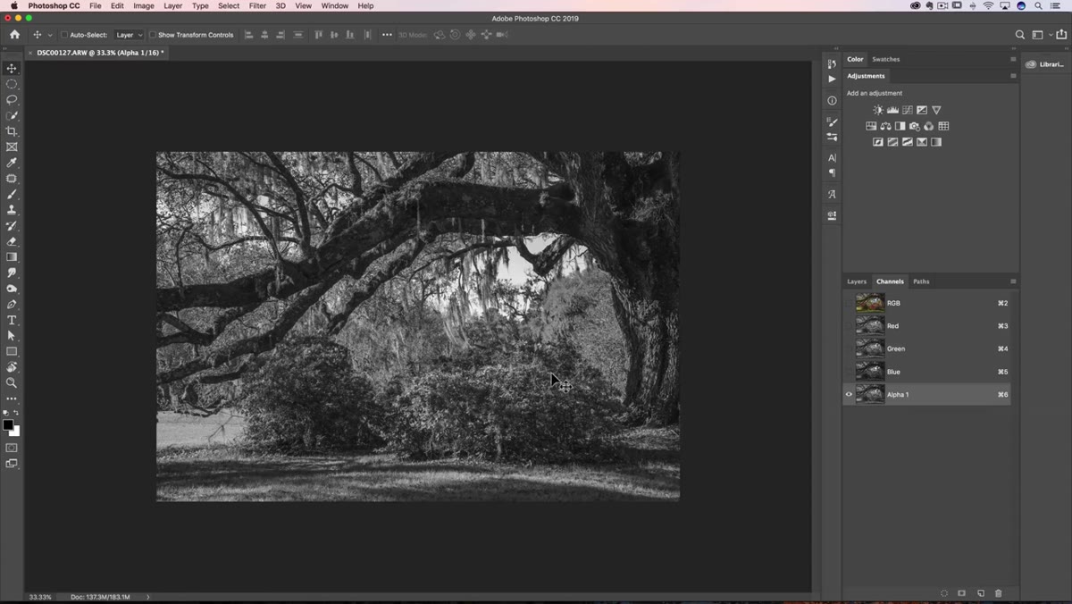Open more alignment options ellipsis

coord(387,35)
